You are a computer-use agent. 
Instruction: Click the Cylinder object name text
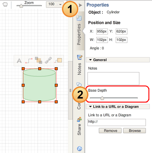[x=113, y=12]
